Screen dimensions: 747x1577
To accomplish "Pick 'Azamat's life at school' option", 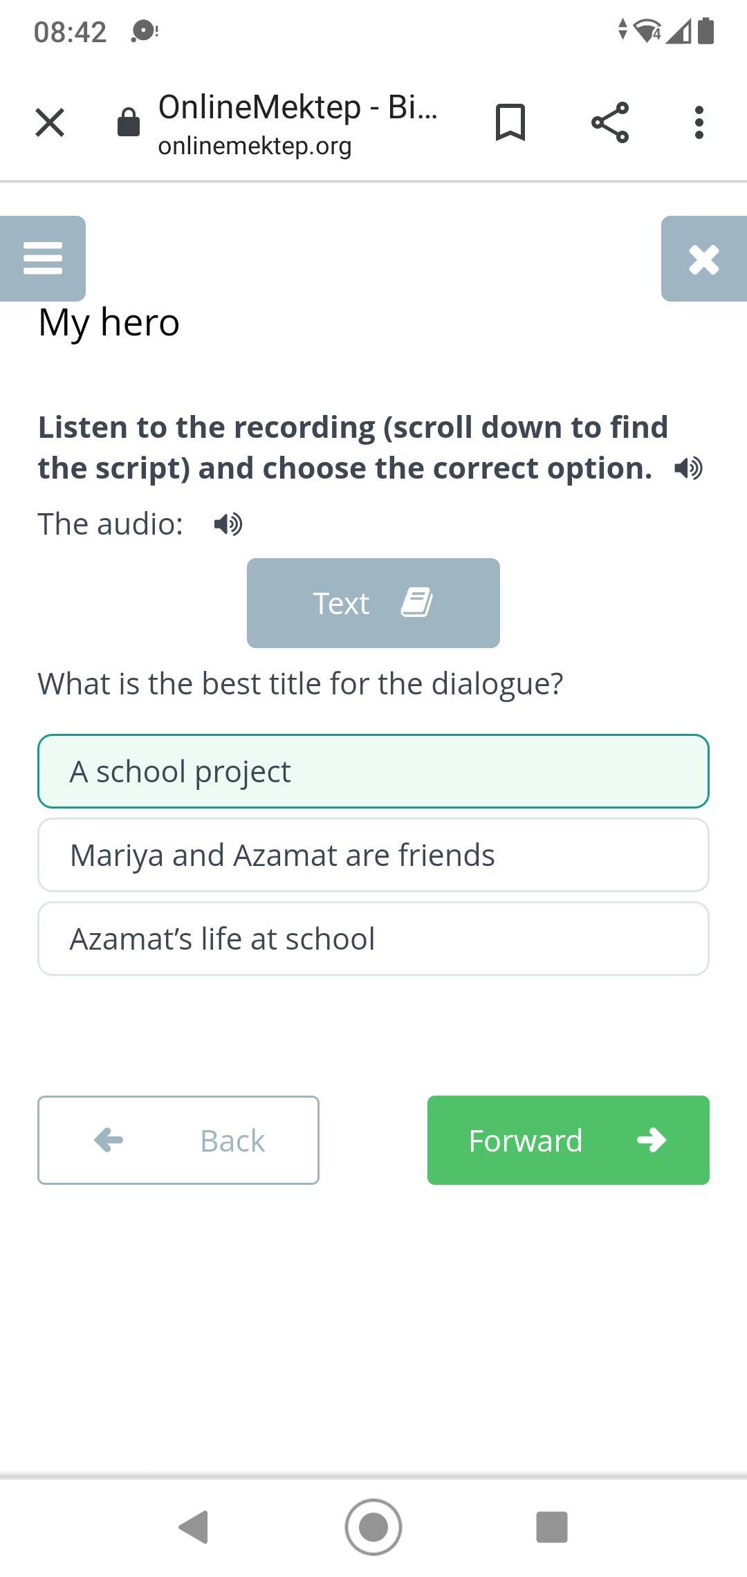I will coord(373,939).
